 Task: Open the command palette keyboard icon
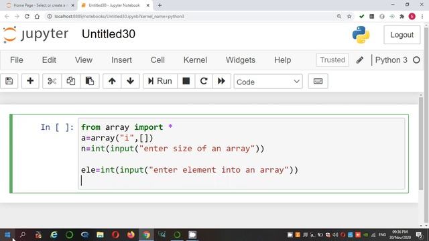click(318, 81)
